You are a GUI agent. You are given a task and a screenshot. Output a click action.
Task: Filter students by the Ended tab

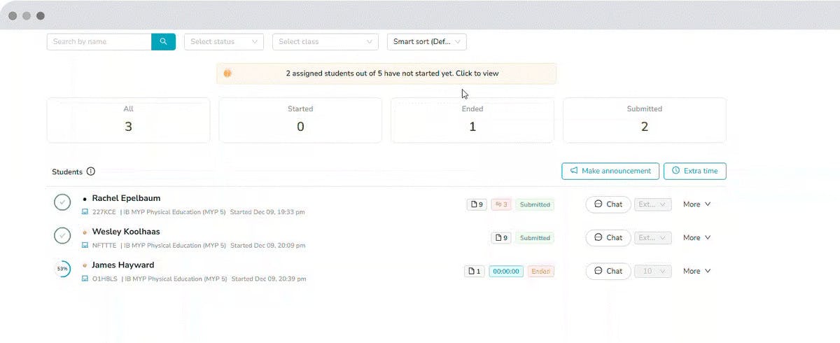pyautogui.click(x=472, y=120)
